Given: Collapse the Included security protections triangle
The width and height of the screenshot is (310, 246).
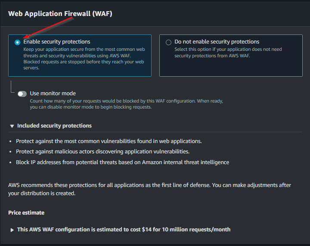Looking at the screenshot, I should (12, 126).
